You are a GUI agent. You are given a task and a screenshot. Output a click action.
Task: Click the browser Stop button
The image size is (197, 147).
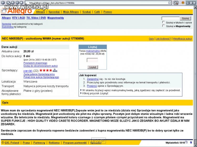[x=17, y=3]
